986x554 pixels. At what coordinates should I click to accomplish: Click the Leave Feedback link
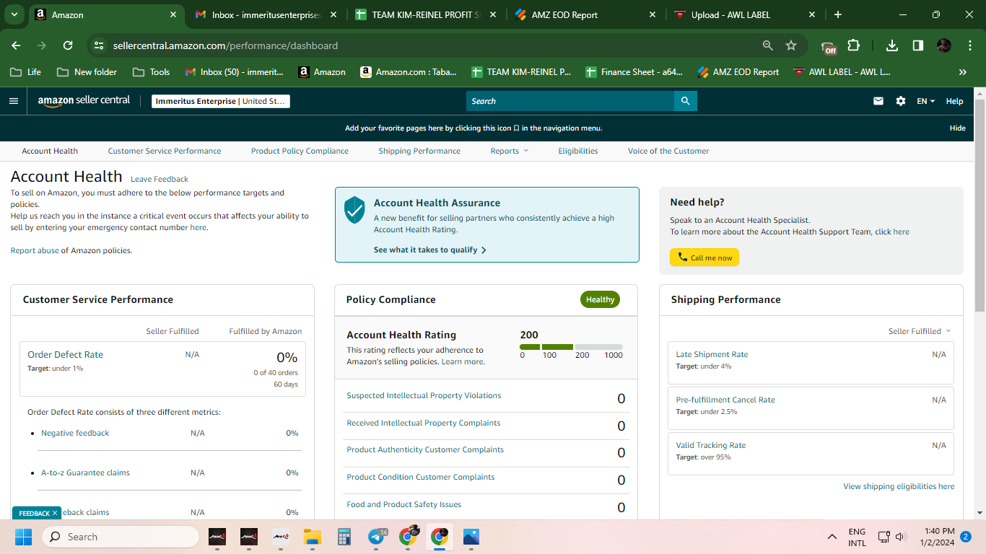pos(160,179)
